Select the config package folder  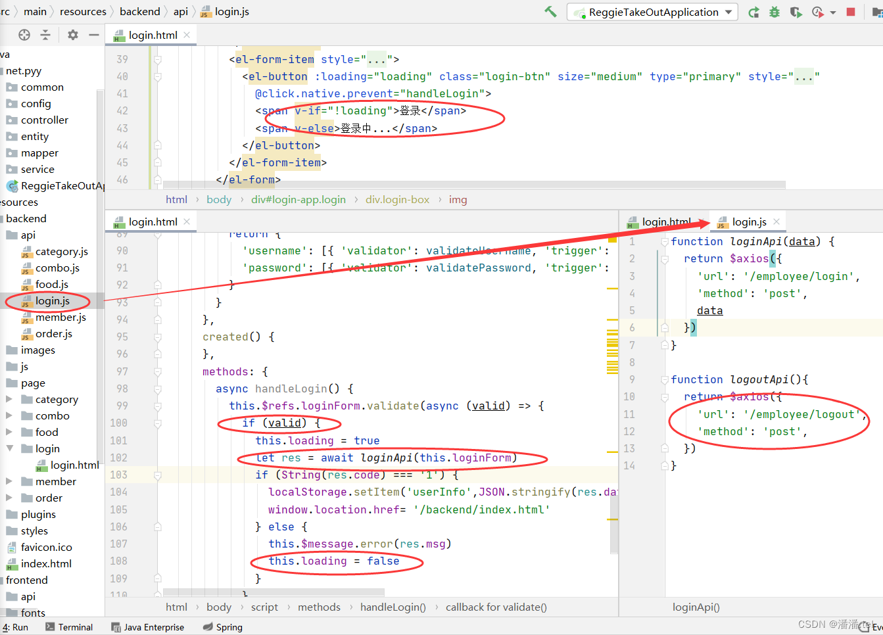29,104
